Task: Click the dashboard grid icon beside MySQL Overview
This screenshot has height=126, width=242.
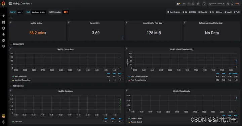Action: pos(10,4)
